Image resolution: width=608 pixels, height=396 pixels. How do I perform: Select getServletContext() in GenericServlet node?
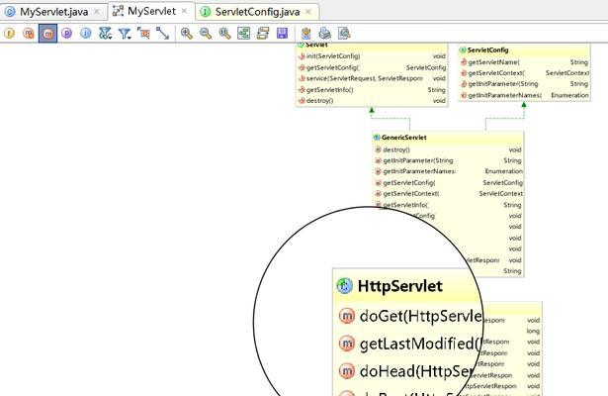448,193
